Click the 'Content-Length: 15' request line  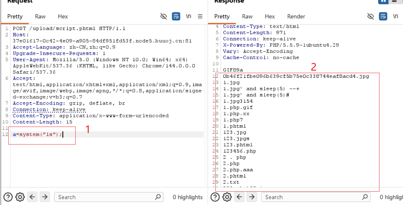tap(42, 122)
